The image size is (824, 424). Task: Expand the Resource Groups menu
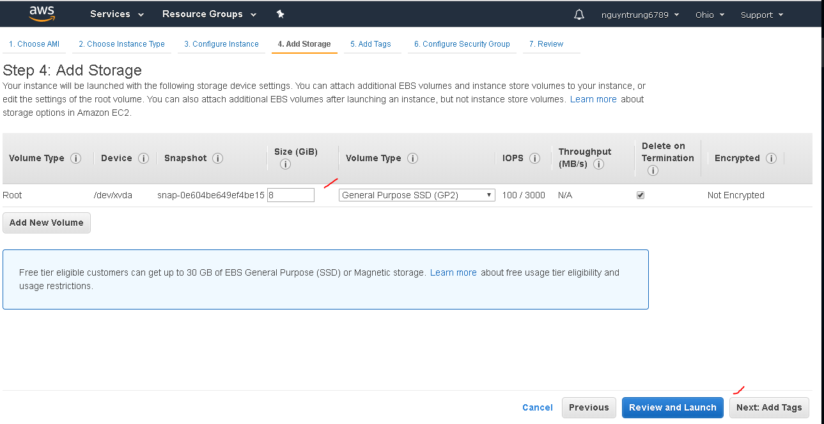[x=209, y=14]
